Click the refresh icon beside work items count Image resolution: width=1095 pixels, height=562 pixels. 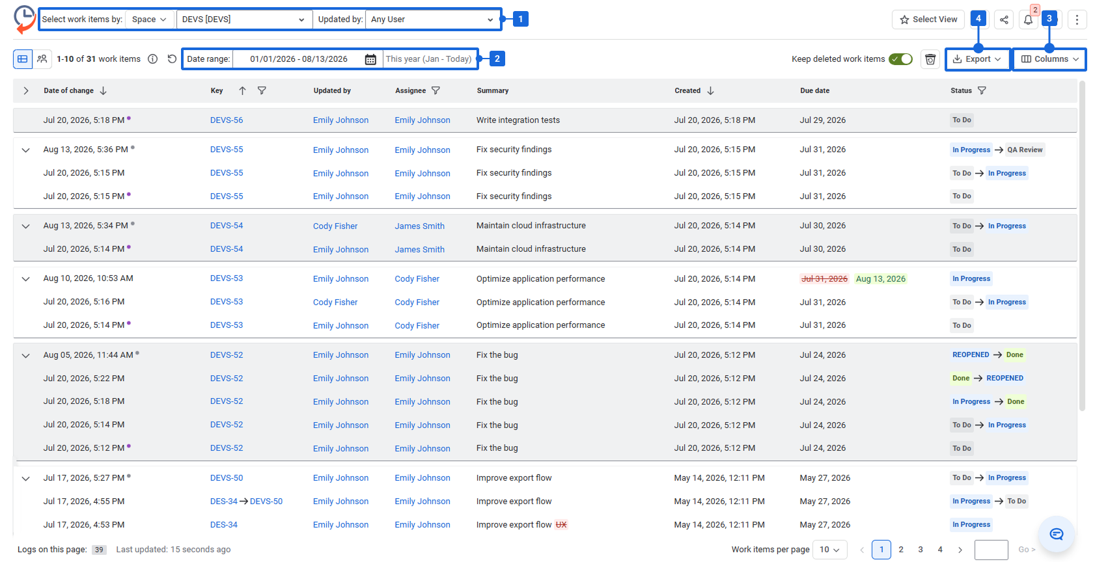pos(172,59)
